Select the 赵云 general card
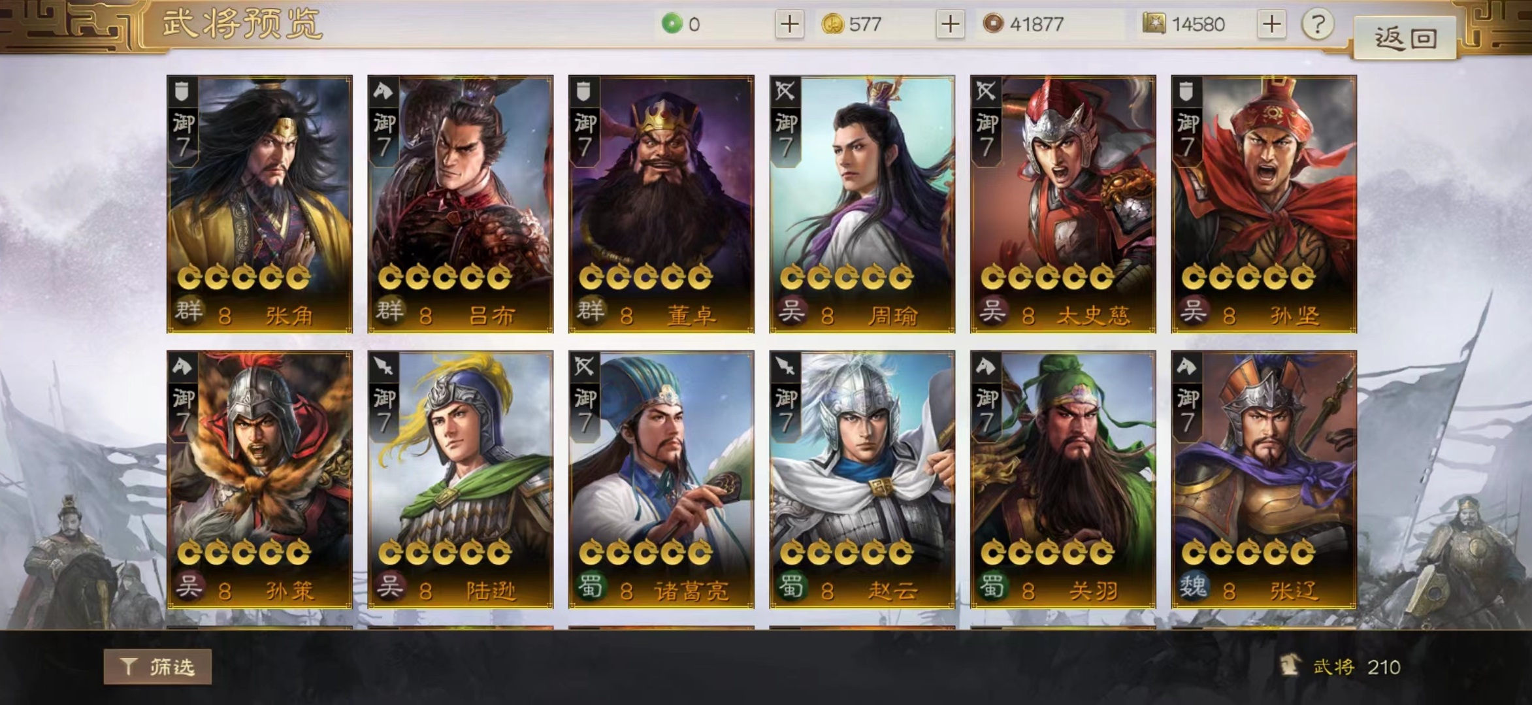 coord(862,480)
